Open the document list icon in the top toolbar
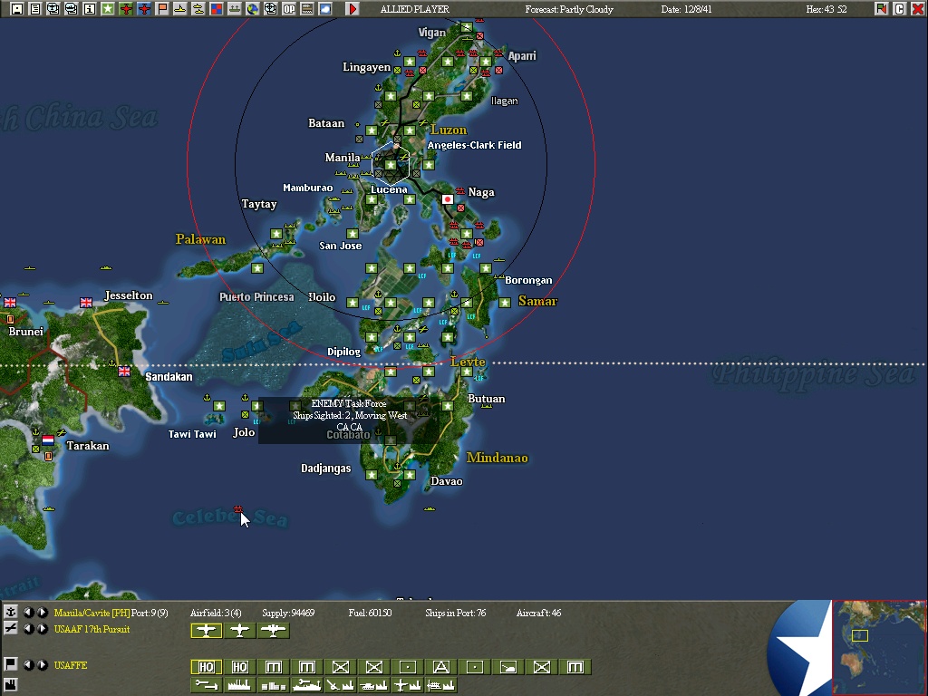This screenshot has width=928, height=696. click(x=35, y=9)
